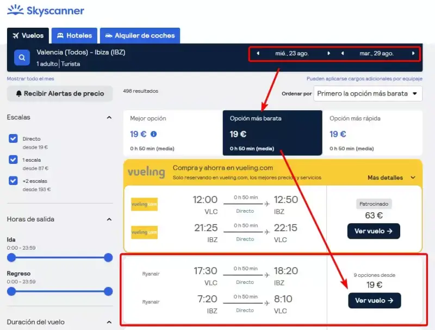Click the Vueling 21:25 IBZ departure time
Viewport: 435px width, 330px height.
tap(206, 227)
